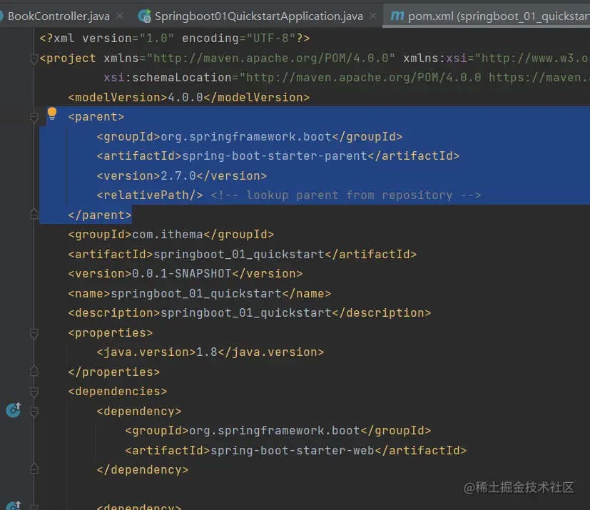Click the modelVersion 4.0.0 line

[189, 98]
